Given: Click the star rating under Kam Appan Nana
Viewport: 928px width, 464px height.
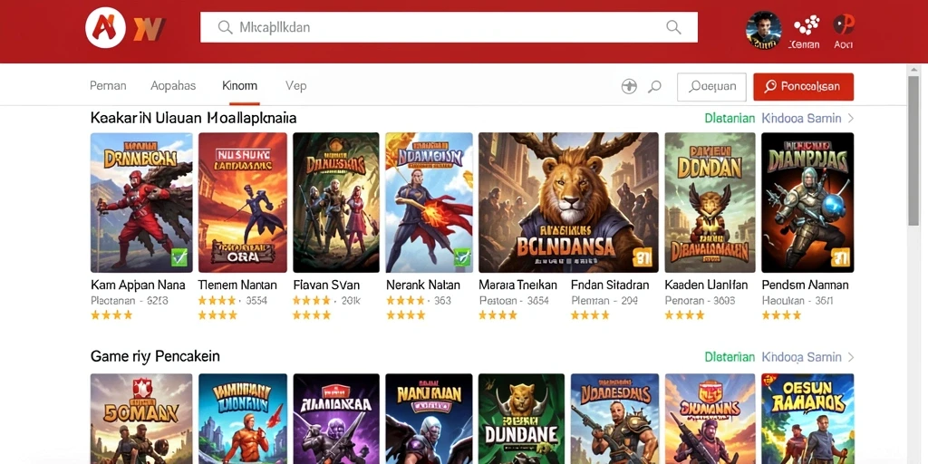Looking at the screenshot, I should point(111,315).
